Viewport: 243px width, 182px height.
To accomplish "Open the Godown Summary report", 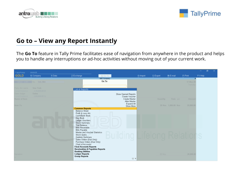I will click(84, 137).
